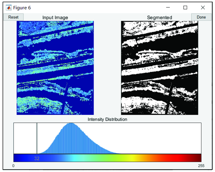
Task: Click the MATLAB logo icon in title bar
Action: 9,8
